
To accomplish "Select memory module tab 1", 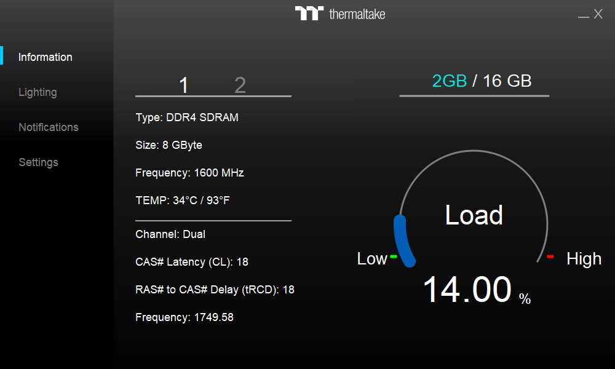I will [183, 85].
